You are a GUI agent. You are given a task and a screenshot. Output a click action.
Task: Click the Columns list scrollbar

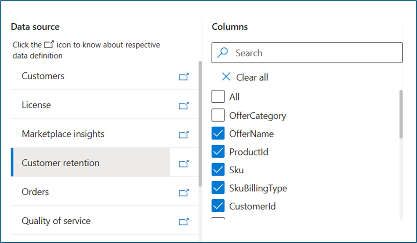pos(401,114)
